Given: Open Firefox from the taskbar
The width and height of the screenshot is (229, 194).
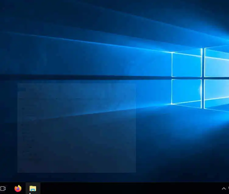Looking at the screenshot, I should [18, 188].
